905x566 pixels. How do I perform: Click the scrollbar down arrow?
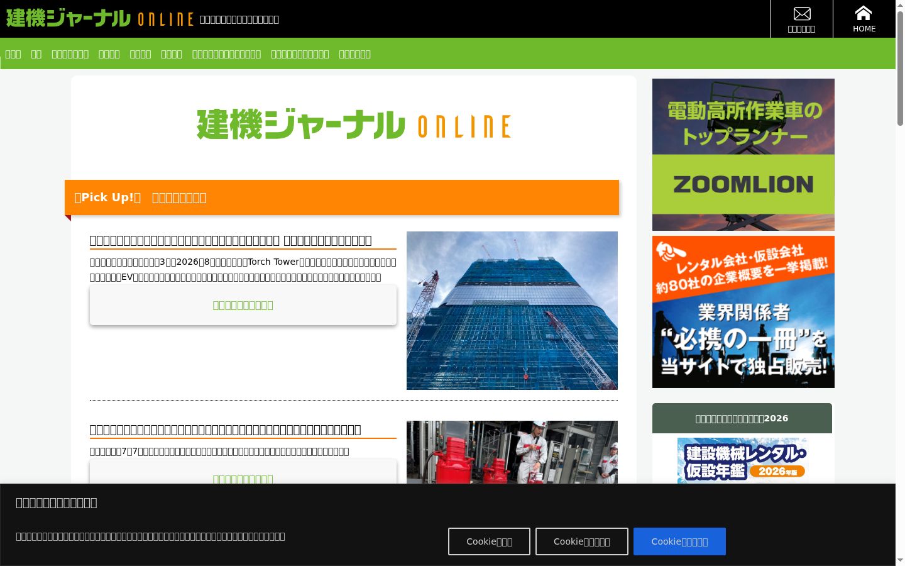click(900, 560)
